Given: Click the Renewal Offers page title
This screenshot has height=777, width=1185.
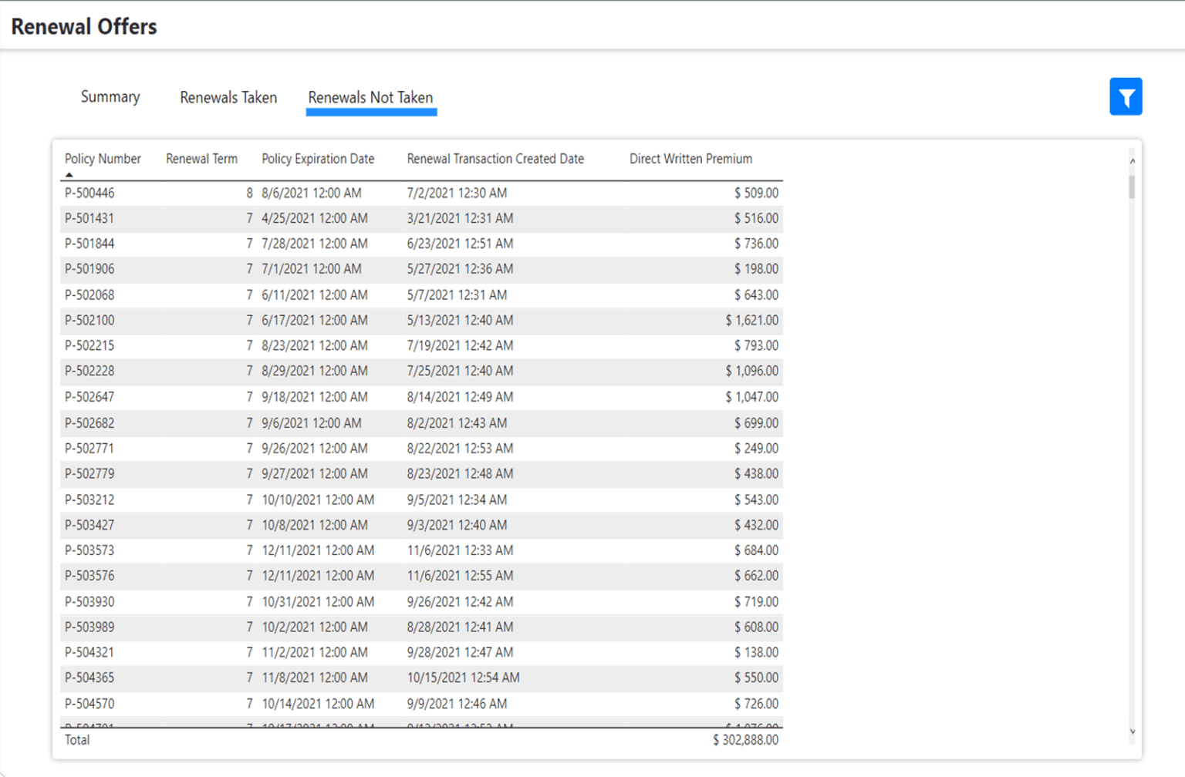Looking at the screenshot, I should (x=84, y=27).
